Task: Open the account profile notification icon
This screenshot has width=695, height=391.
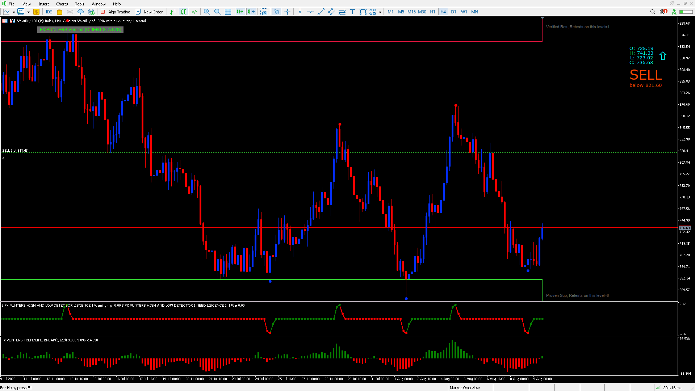Action: (x=663, y=12)
